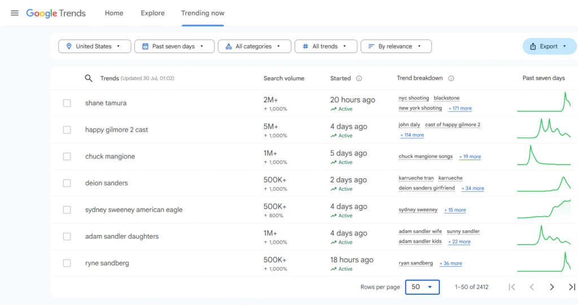The image size is (578, 305).
Task: Click the sparkline chart for chuck mangione
Action: tap(544, 155)
